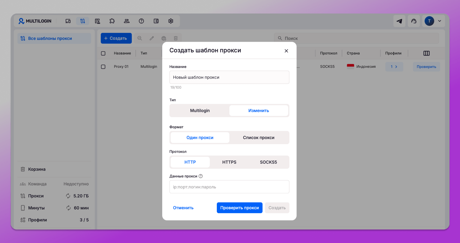Click the Proxy 01 name cell

tap(121, 67)
